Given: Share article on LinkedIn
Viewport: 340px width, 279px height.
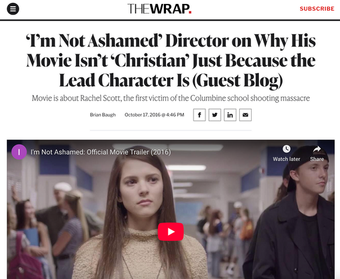Looking at the screenshot, I should pyautogui.click(x=230, y=115).
